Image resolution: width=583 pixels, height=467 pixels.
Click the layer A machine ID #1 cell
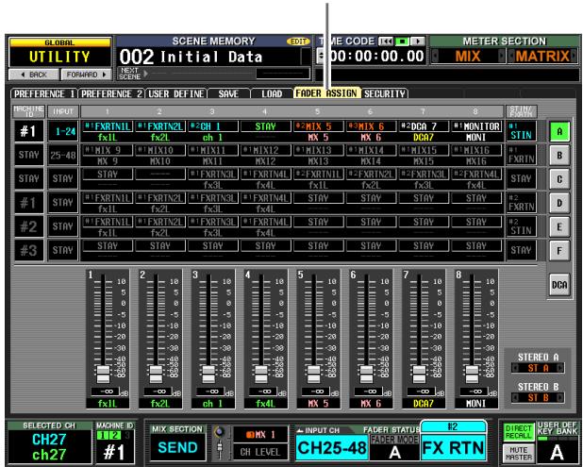pos(29,131)
